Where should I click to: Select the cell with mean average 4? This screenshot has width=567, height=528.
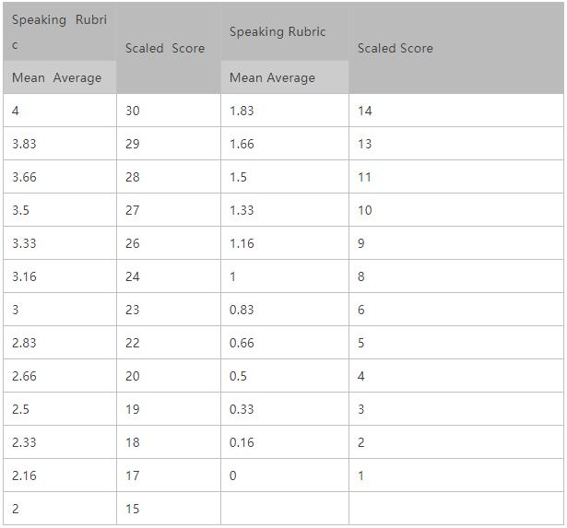(x=60, y=111)
